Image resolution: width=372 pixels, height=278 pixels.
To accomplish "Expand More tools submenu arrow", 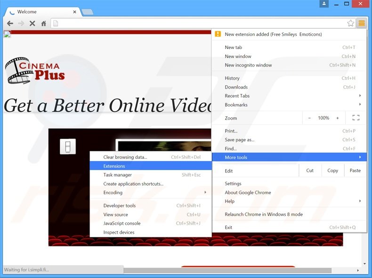I will pos(360,157).
